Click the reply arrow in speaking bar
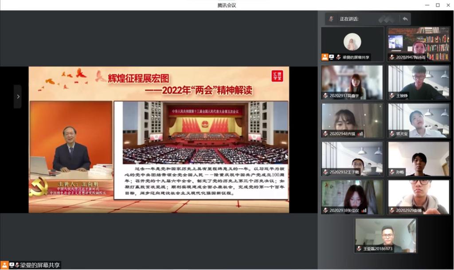 [405, 19]
